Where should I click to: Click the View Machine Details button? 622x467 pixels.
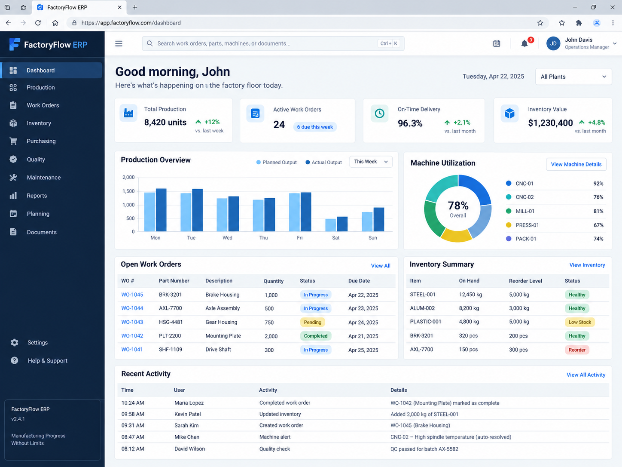coord(576,164)
